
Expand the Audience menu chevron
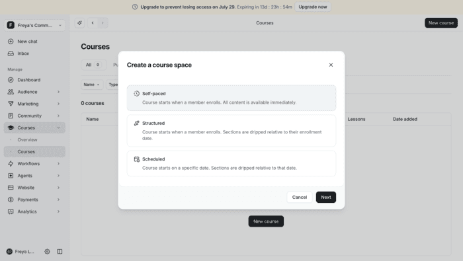(58, 92)
